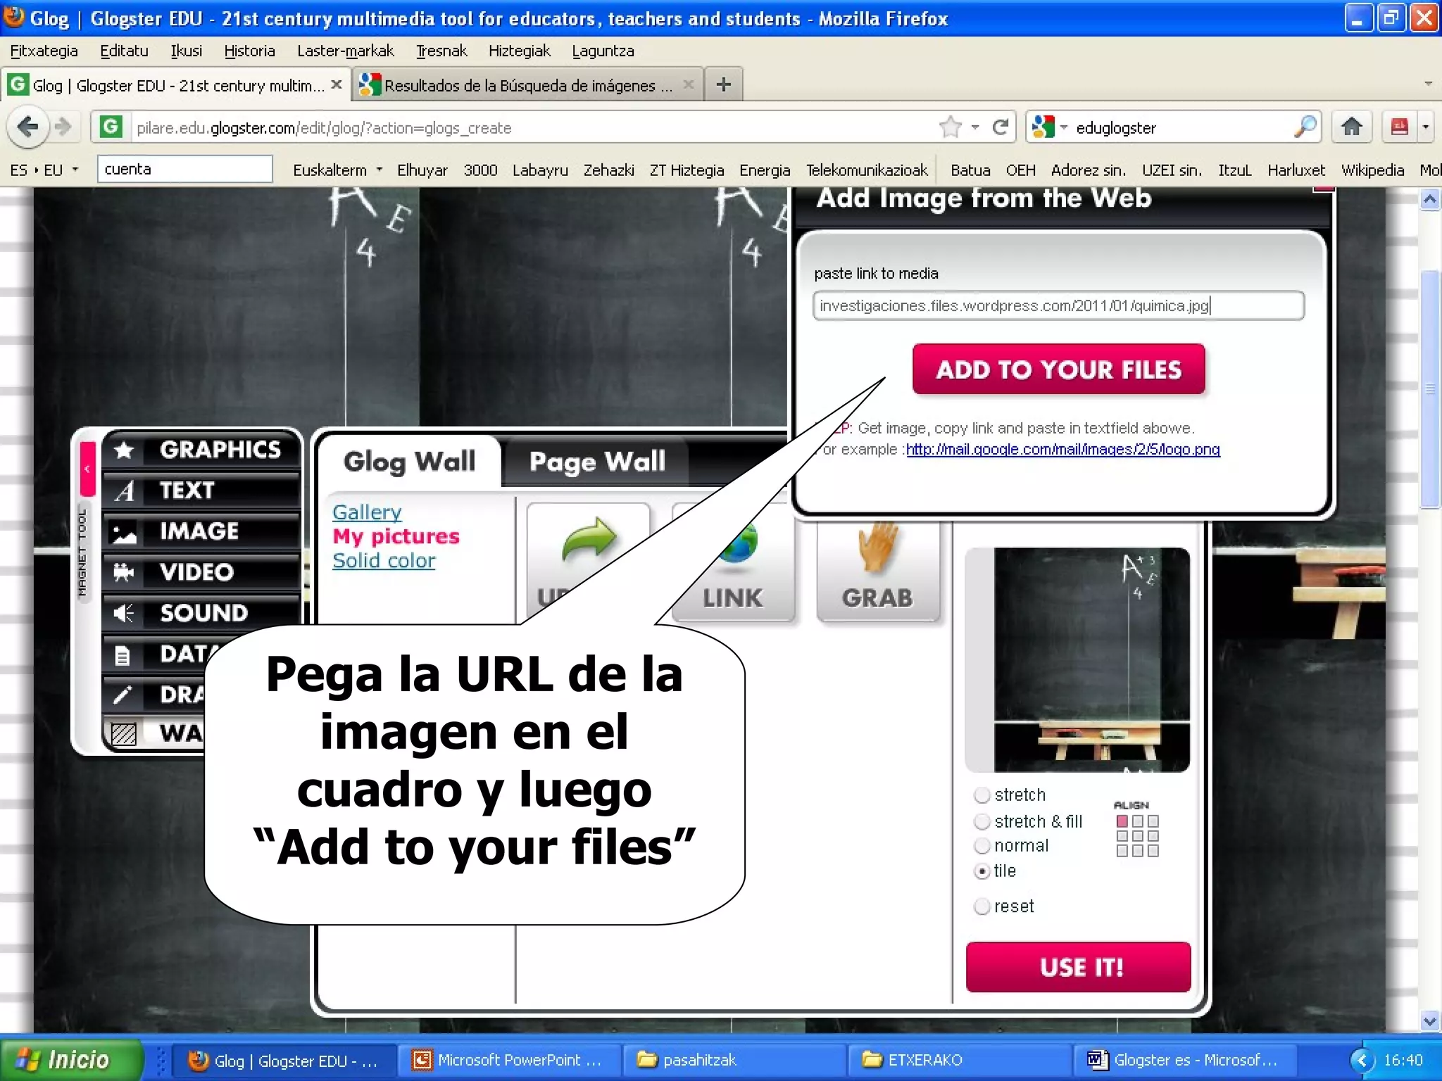This screenshot has height=1081, width=1442.
Task: Select the normal radio option
Action: pos(982,846)
